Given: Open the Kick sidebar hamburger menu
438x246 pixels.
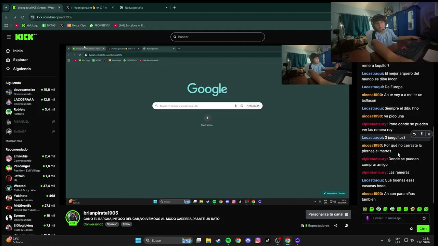Looking at the screenshot, I should point(9,37).
